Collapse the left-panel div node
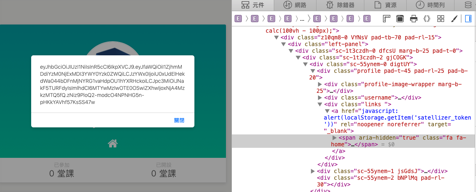This screenshot has height=192, width=476. point(283,44)
